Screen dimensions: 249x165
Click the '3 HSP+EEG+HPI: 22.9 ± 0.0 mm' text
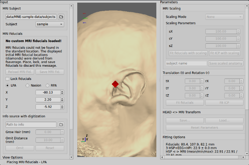191,148
